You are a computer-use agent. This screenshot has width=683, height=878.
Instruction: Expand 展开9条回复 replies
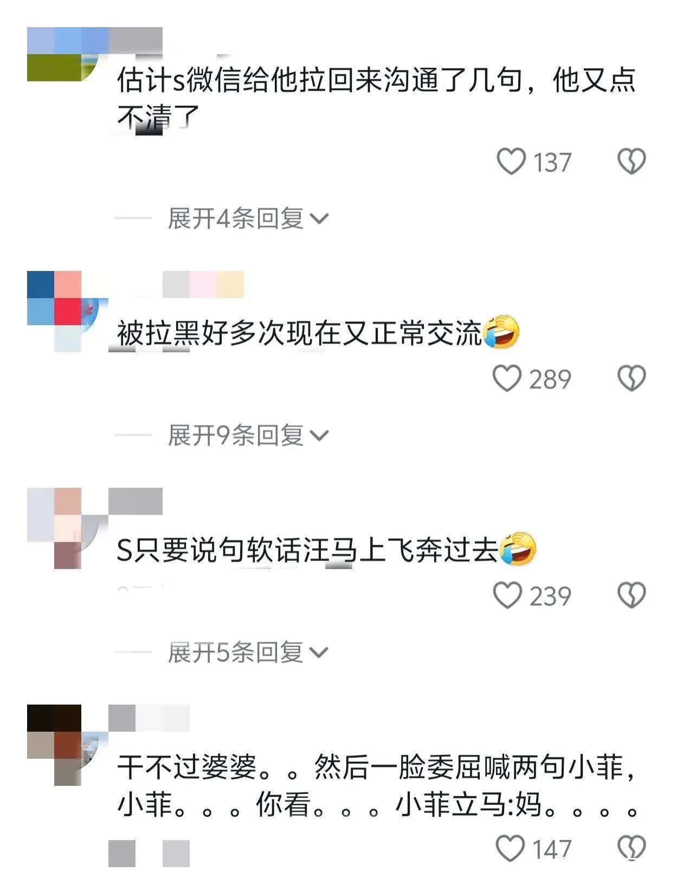click(248, 435)
